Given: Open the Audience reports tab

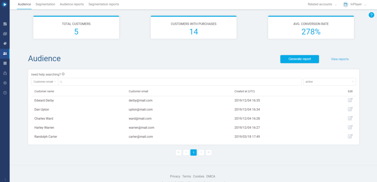Looking at the screenshot, I should pyautogui.click(x=72, y=4).
